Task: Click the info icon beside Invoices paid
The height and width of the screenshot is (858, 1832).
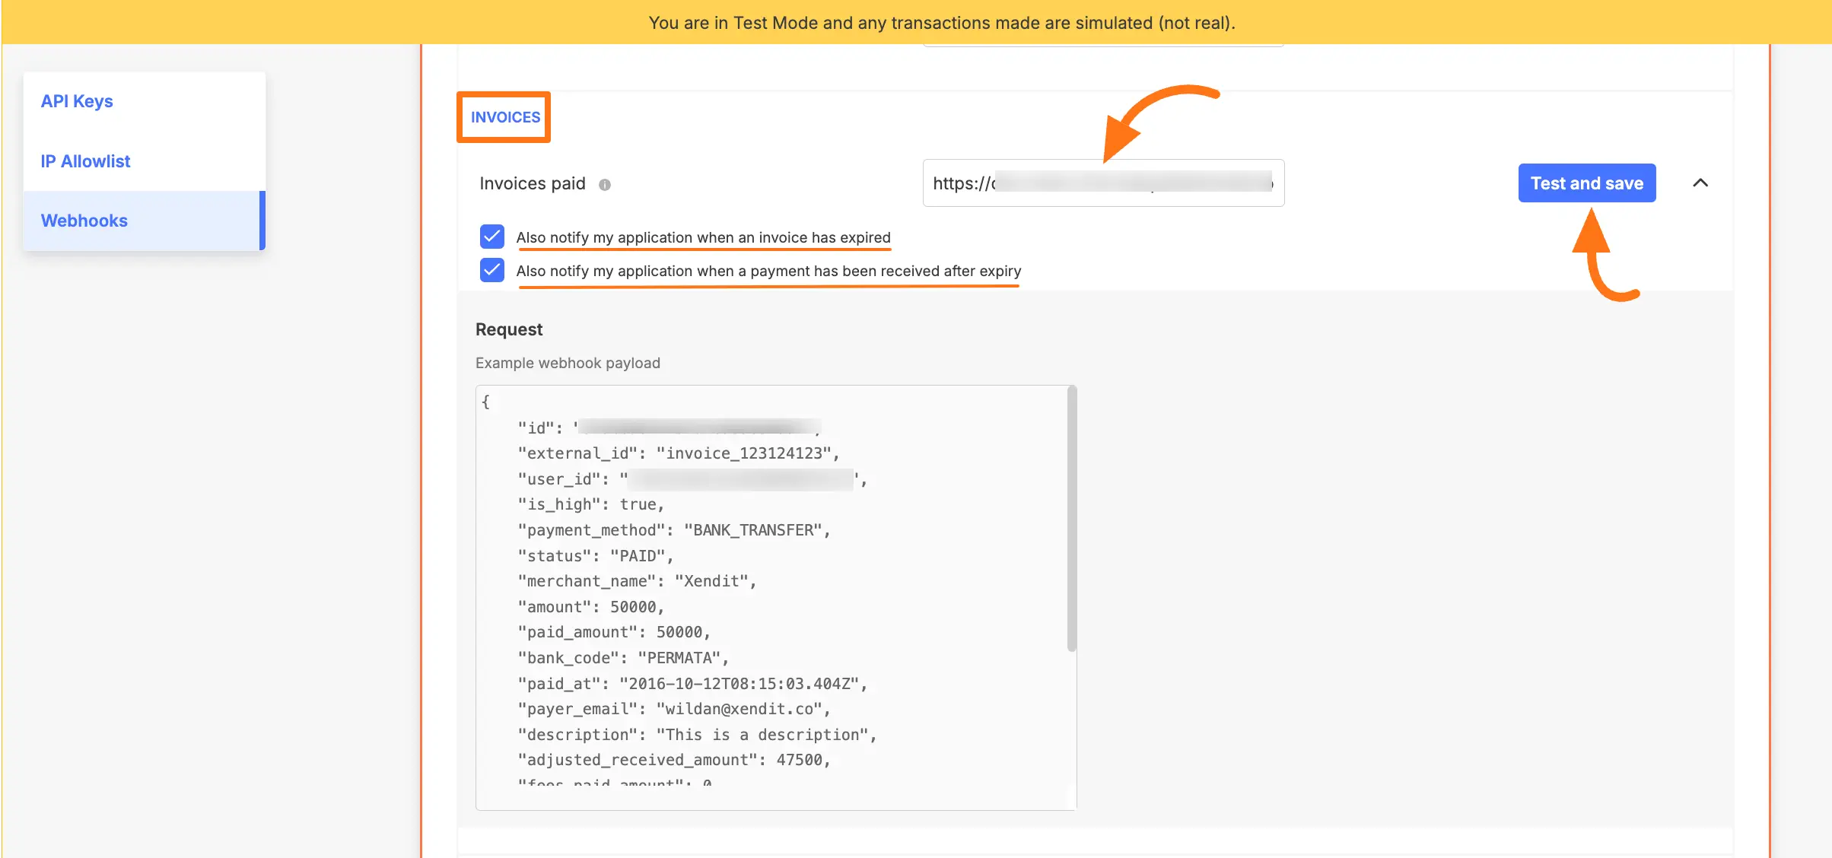Action: 605,183
